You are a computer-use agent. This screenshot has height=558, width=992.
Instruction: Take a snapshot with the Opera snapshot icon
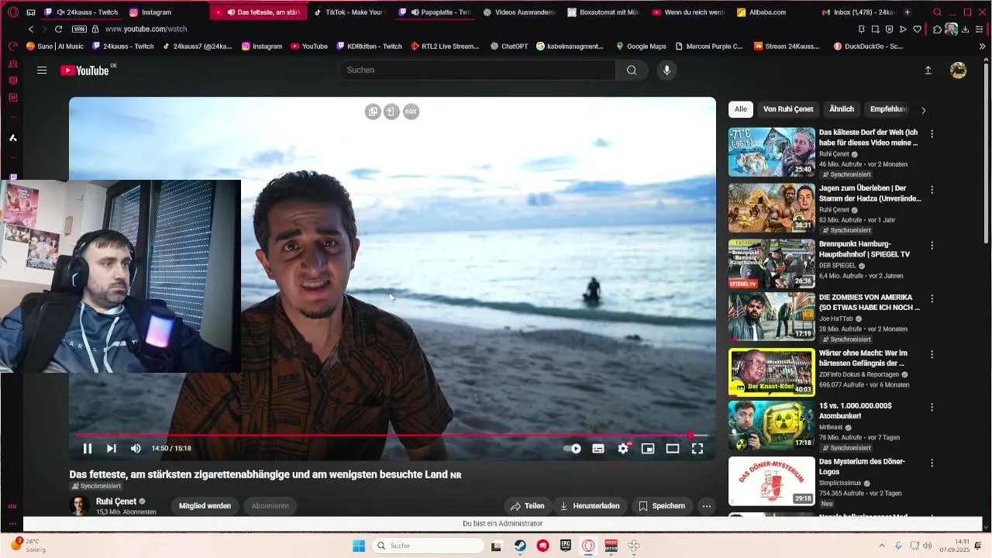(x=875, y=29)
